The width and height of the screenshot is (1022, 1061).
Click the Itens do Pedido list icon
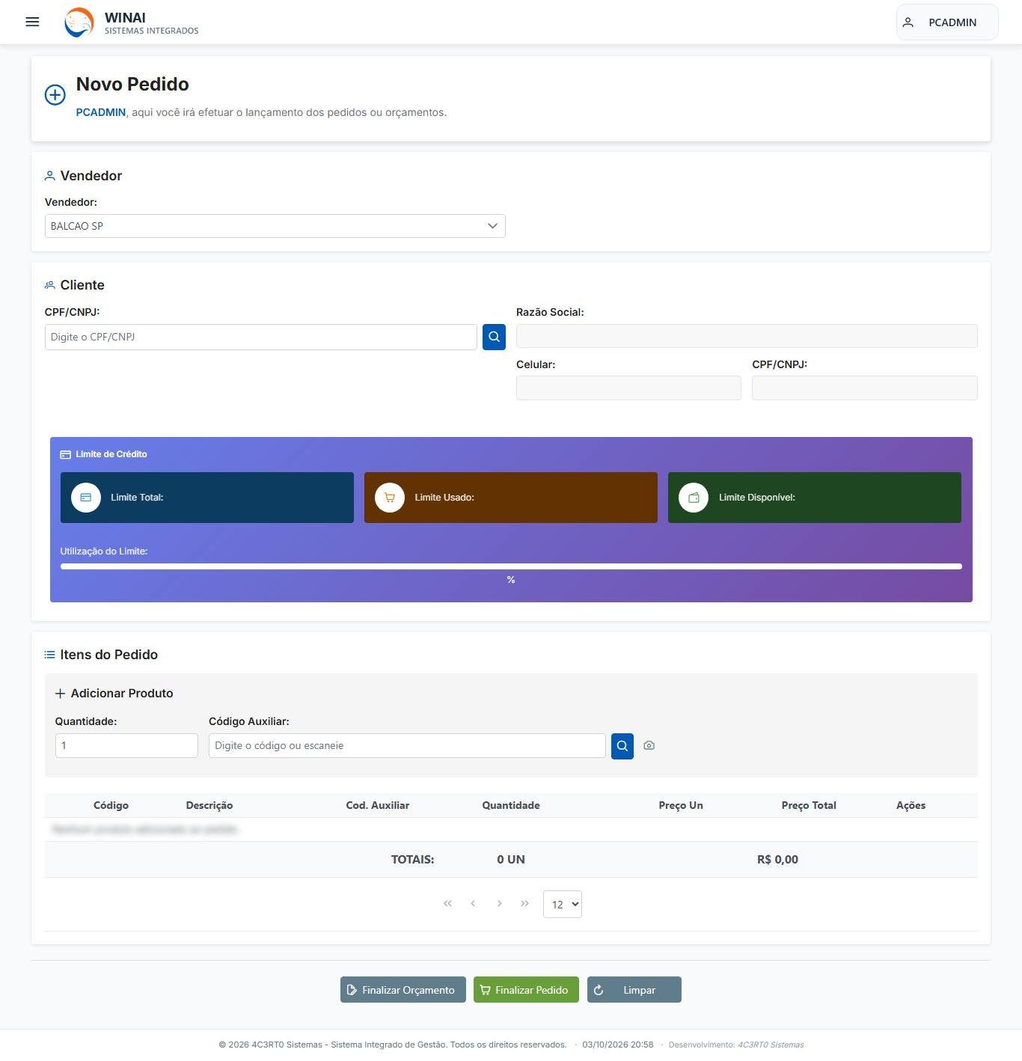point(49,655)
